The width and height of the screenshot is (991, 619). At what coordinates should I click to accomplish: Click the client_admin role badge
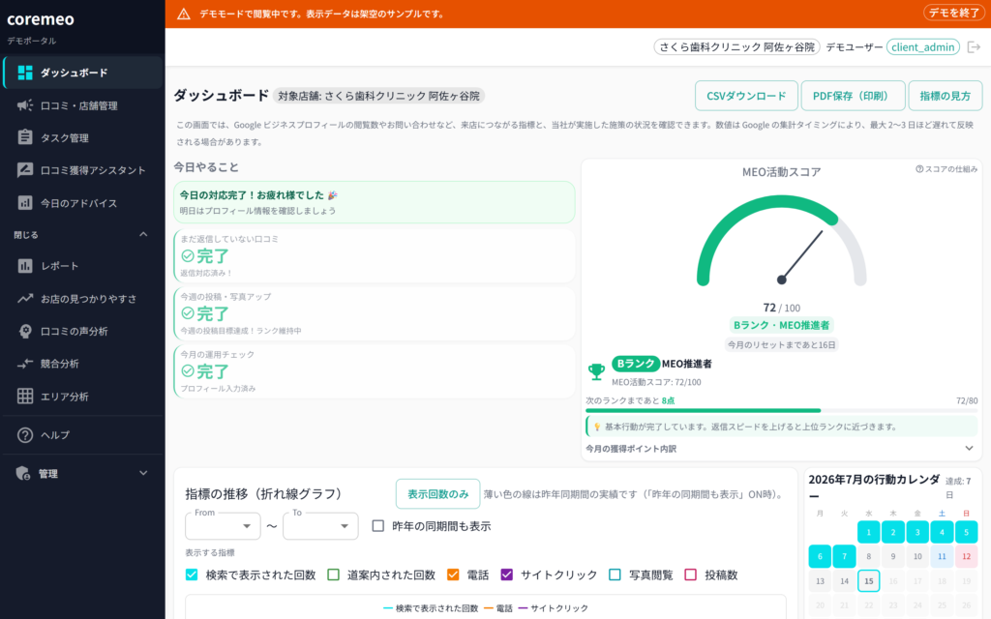click(x=922, y=47)
